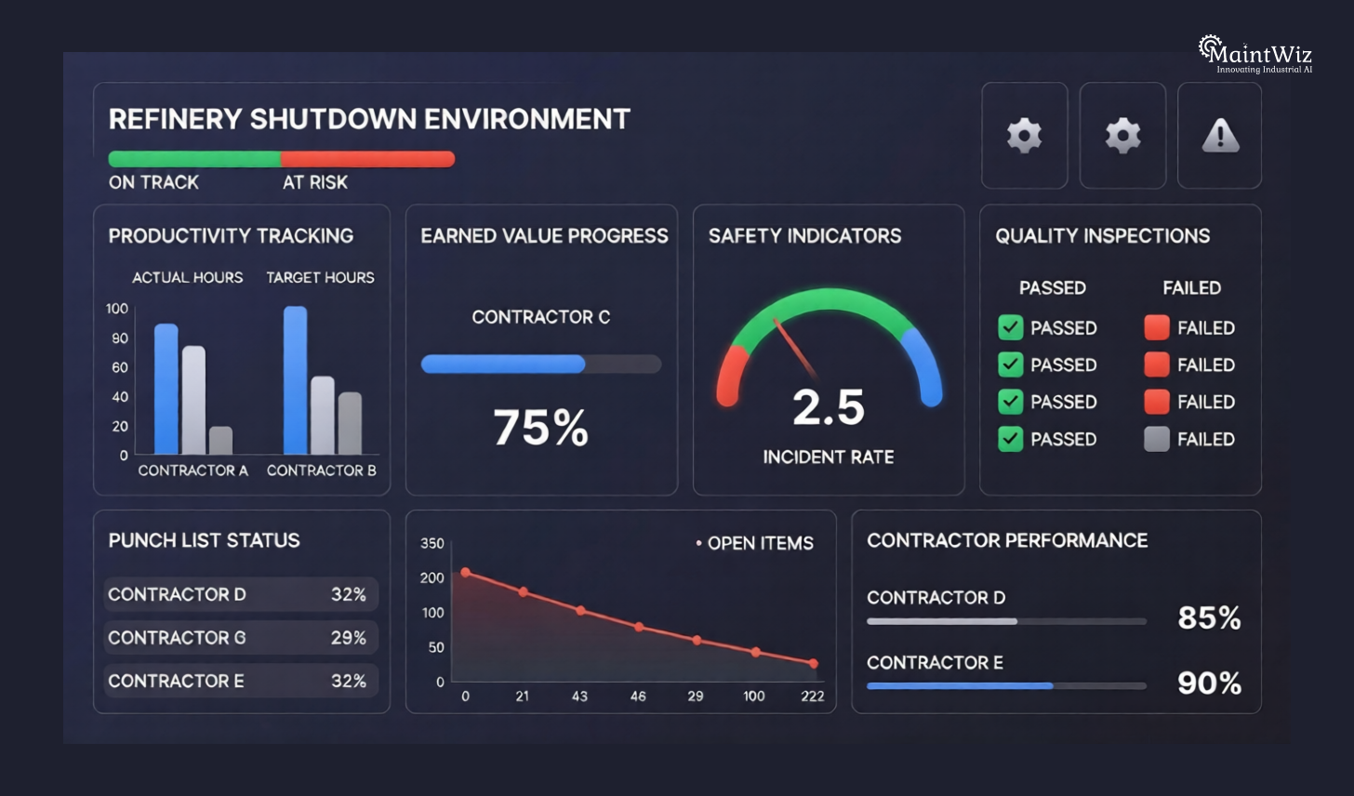Click the alert warning icon in the top toolbar

[x=1219, y=135]
